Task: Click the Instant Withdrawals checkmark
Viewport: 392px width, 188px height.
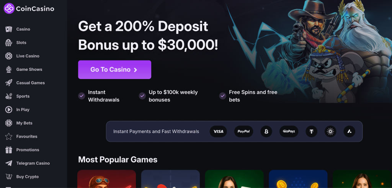Action: 82,96
